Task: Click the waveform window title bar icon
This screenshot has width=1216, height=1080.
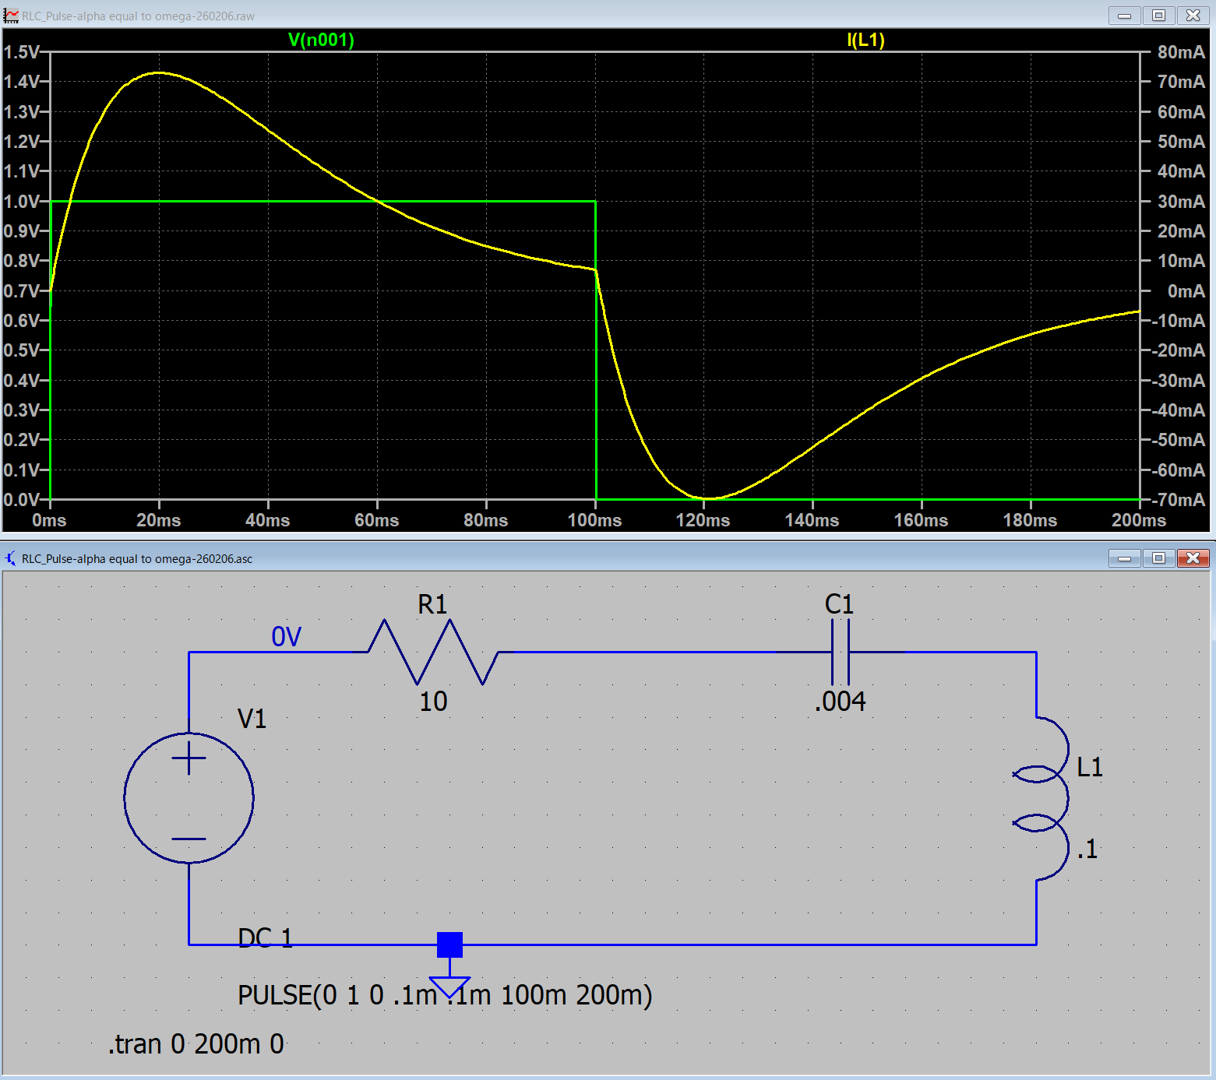Action: click(x=11, y=16)
